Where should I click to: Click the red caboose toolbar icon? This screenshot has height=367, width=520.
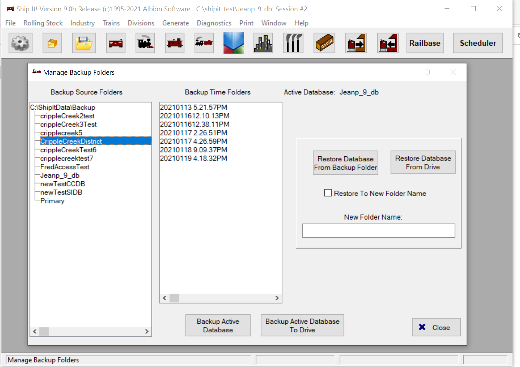[x=175, y=43]
